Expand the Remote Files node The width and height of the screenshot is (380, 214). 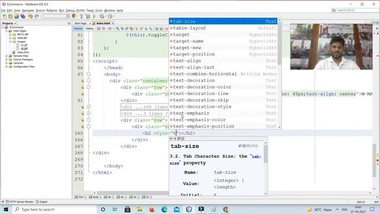coord(7,56)
